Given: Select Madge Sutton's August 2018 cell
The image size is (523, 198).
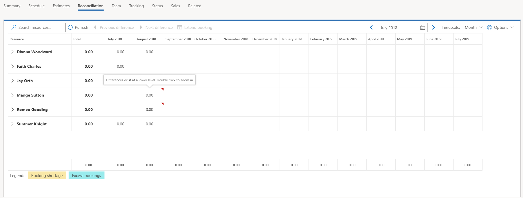Looking at the screenshot, I should [x=149, y=95].
